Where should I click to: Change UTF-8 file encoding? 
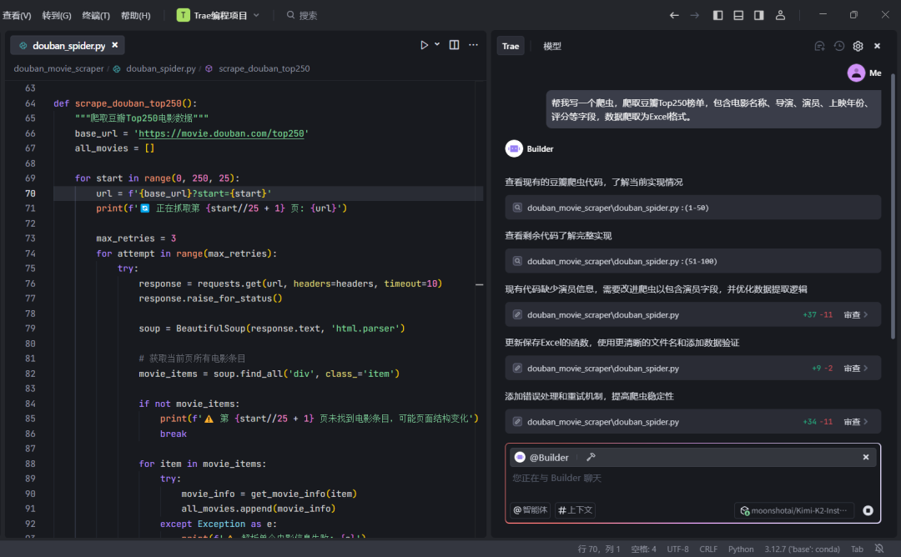click(x=677, y=549)
